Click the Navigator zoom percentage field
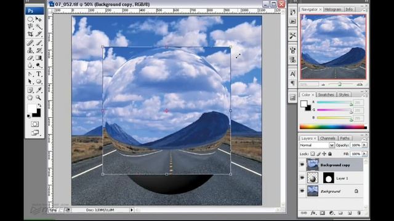Image resolution: width=394 pixels, height=221 pixels. click(x=309, y=85)
